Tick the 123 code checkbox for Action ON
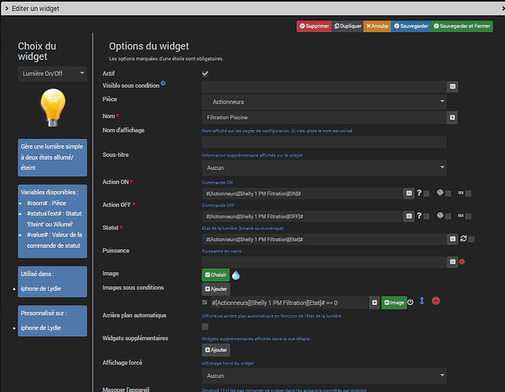 pos(468,194)
